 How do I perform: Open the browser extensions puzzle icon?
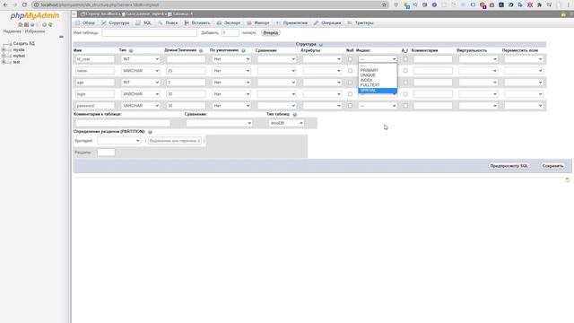tap(539, 4)
